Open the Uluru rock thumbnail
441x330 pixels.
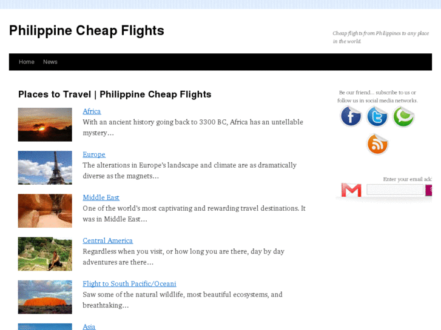point(45,297)
